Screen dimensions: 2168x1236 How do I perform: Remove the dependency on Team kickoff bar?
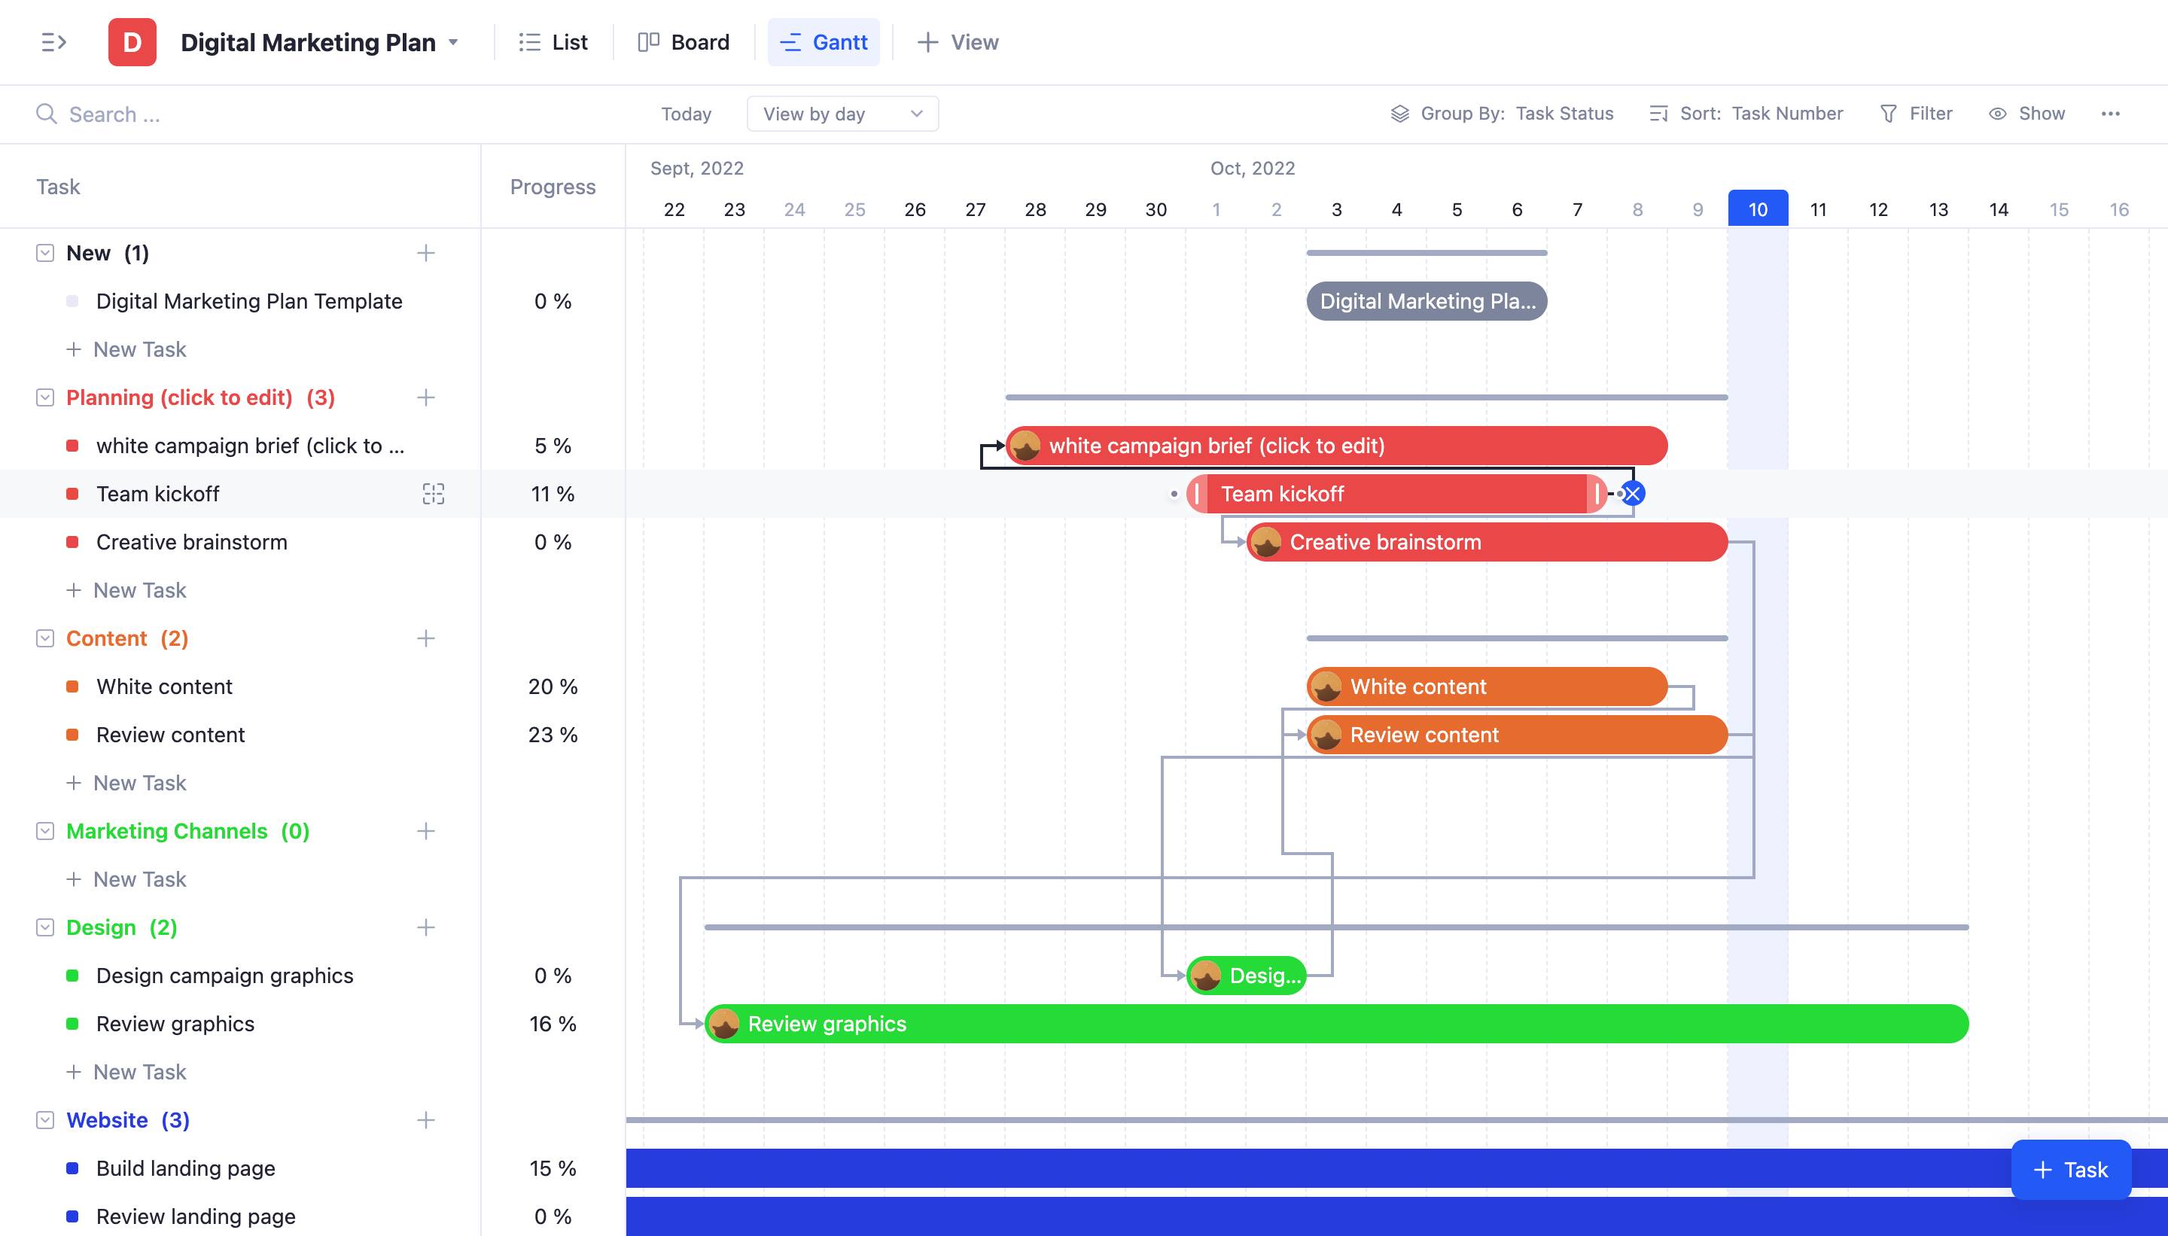(x=1631, y=492)
